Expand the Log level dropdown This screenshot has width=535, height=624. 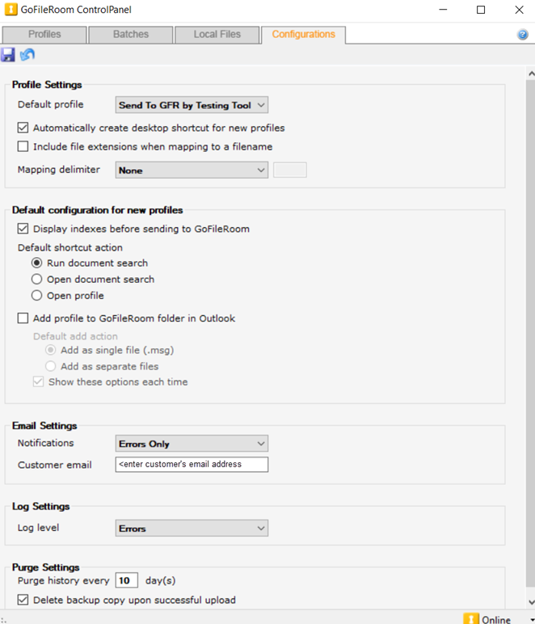(x=192, y=529)
